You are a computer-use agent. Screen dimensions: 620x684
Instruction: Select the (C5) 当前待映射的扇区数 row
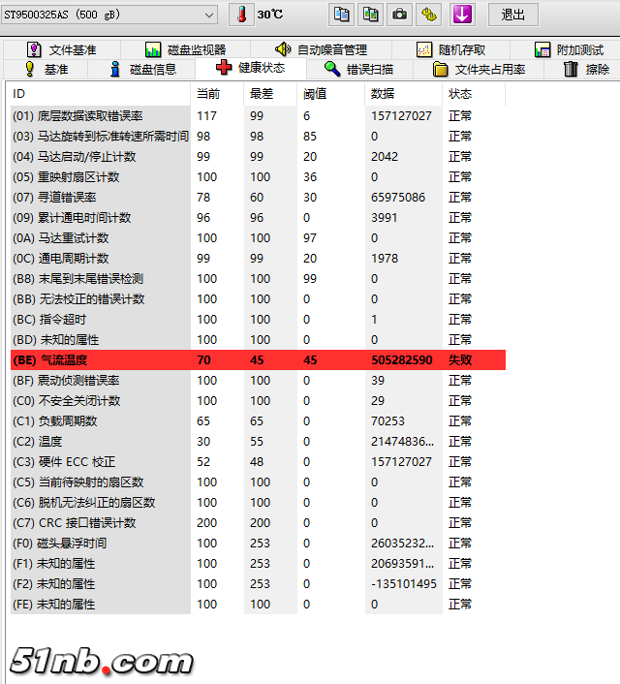(x=258, y=482)
